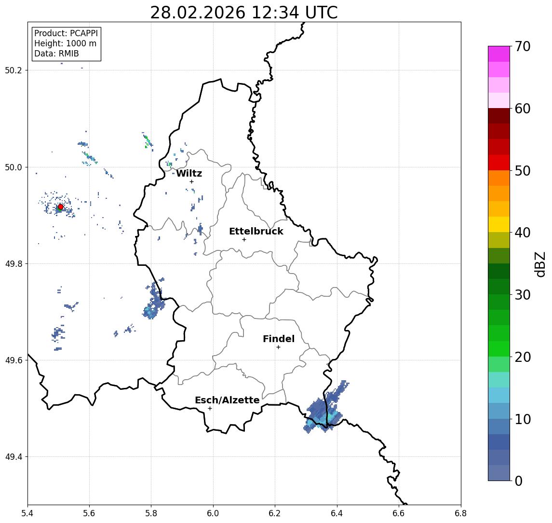The height and width of the screenshot is (523, 552).
Task: Click the latitude tick label 49.8
Action: pyautogui.click(x=13, y=263)
